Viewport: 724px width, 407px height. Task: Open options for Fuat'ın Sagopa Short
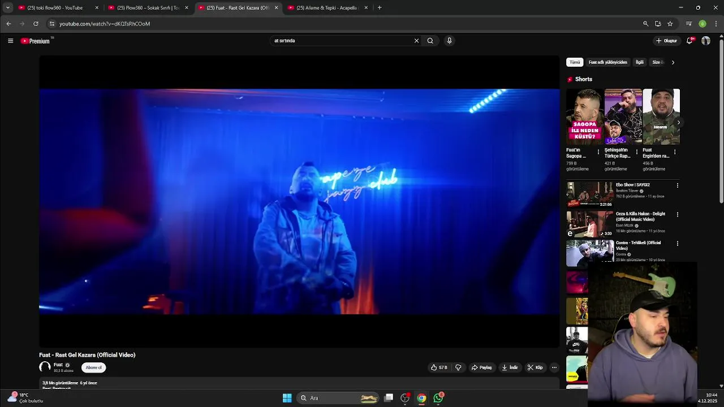(x=598, y=152)
